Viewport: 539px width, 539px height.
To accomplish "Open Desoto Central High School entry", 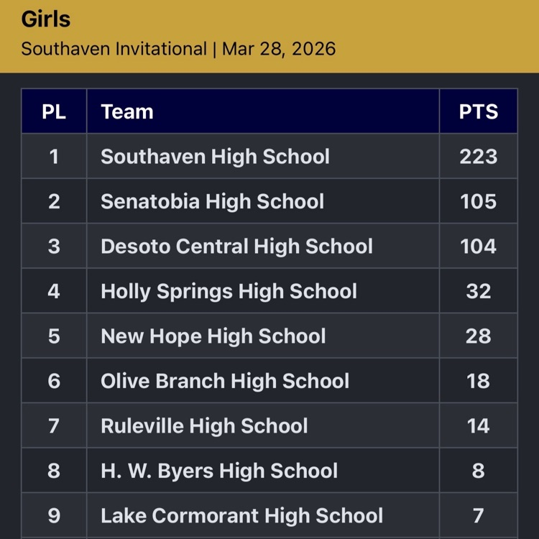I will [236, 247].
